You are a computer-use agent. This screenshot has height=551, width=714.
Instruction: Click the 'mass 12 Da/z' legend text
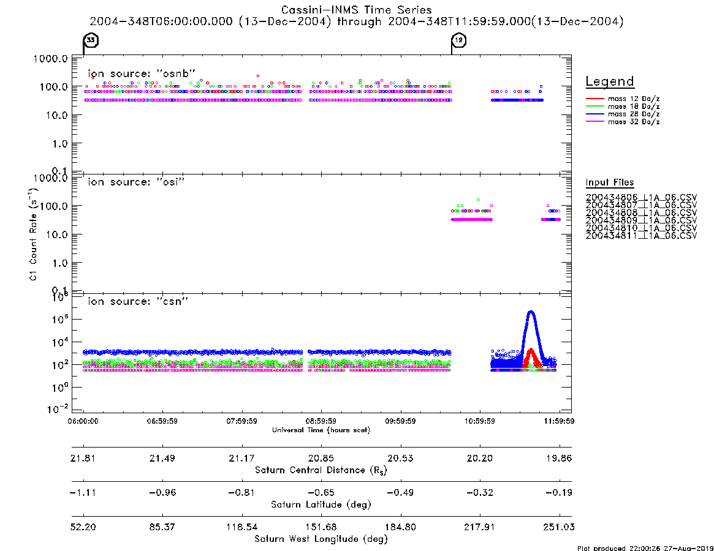634,99
